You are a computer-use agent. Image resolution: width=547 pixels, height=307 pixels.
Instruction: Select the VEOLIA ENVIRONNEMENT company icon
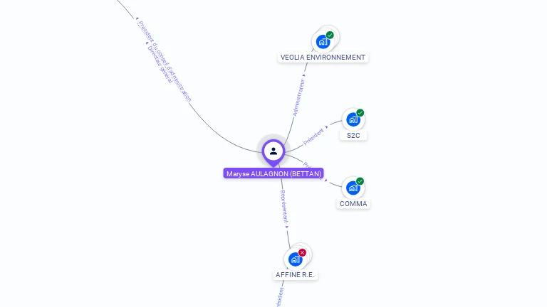click(x=323, y=42)
